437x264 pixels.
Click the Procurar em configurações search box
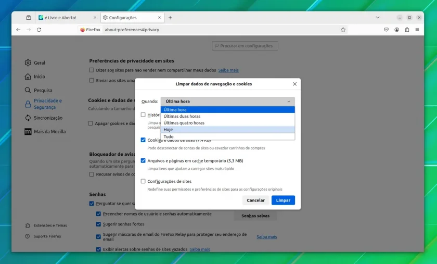point(245,46)
